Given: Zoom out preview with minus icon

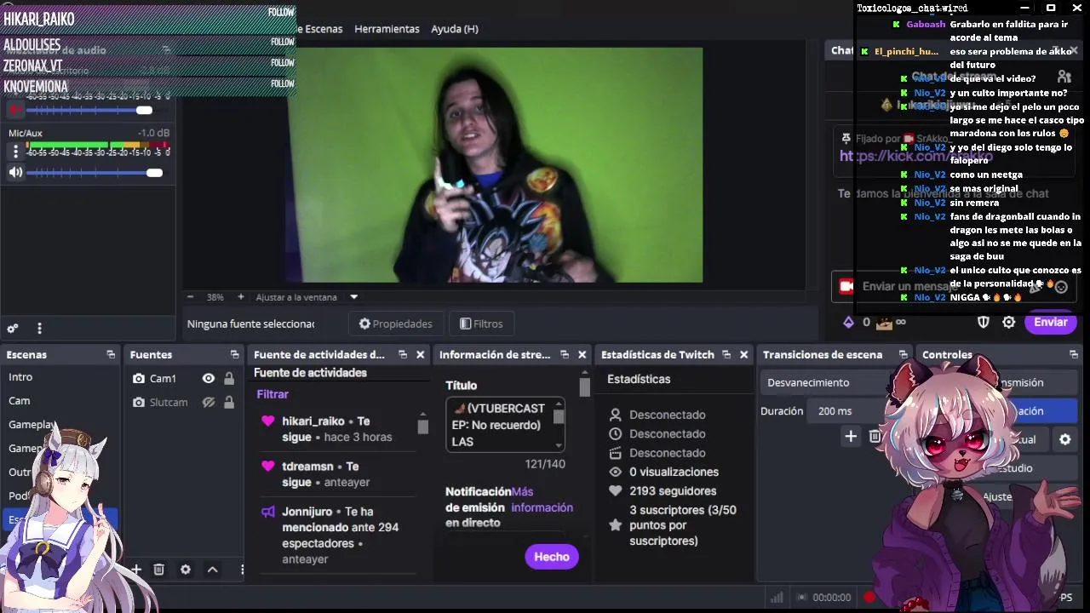Looking at the screenshot, I should tap(190, 297).
